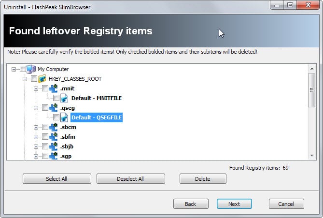
Task: Select Default - MNITFILE entry
Action: tap(97, 98)
